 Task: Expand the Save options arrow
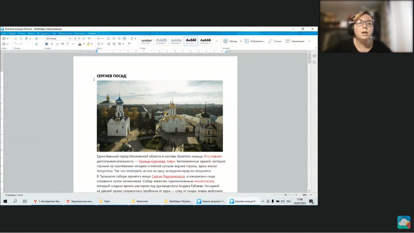click(x=8, y=39)
